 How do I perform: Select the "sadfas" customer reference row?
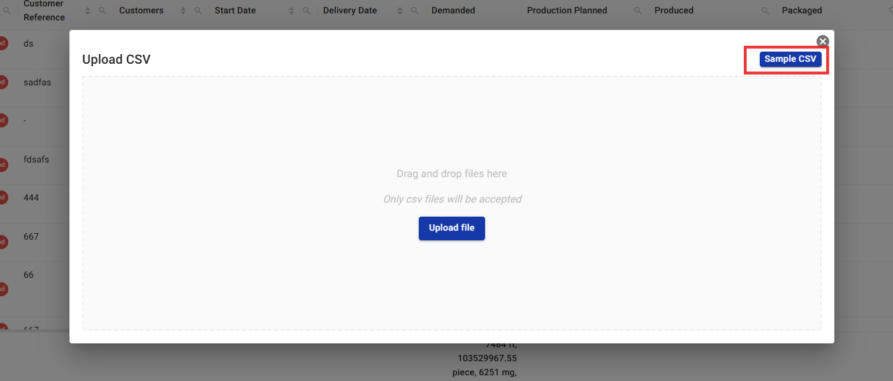tap(37, 82)
